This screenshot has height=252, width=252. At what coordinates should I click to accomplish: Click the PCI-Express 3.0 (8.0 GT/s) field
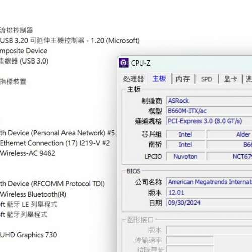[x=209, y=121]
